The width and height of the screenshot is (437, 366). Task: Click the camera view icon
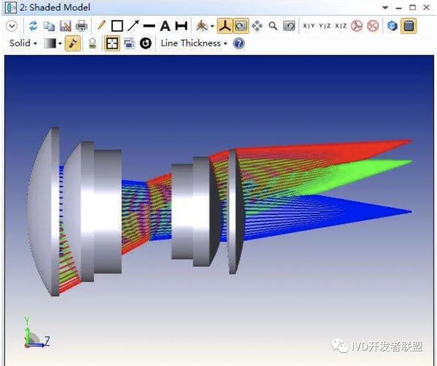(202, 26)
